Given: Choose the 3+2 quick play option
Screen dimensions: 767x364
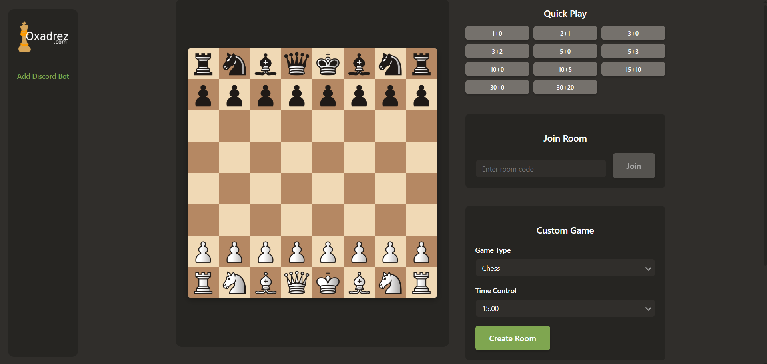Looking at the screenshot, I should [x=497, y=51].
